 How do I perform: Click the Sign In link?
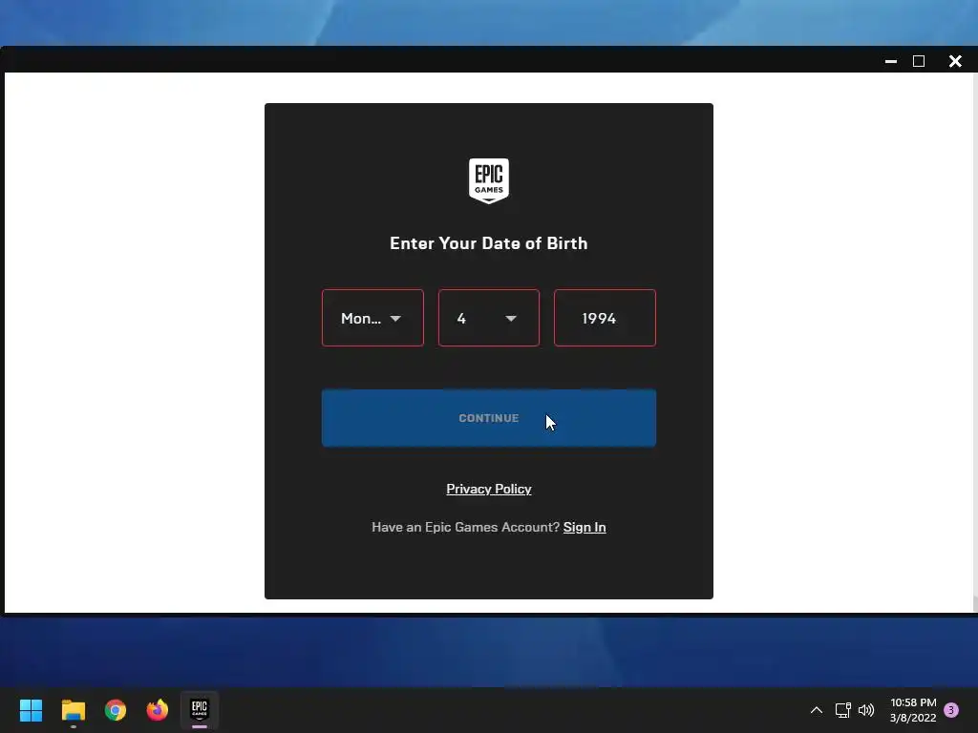point(585,527)
